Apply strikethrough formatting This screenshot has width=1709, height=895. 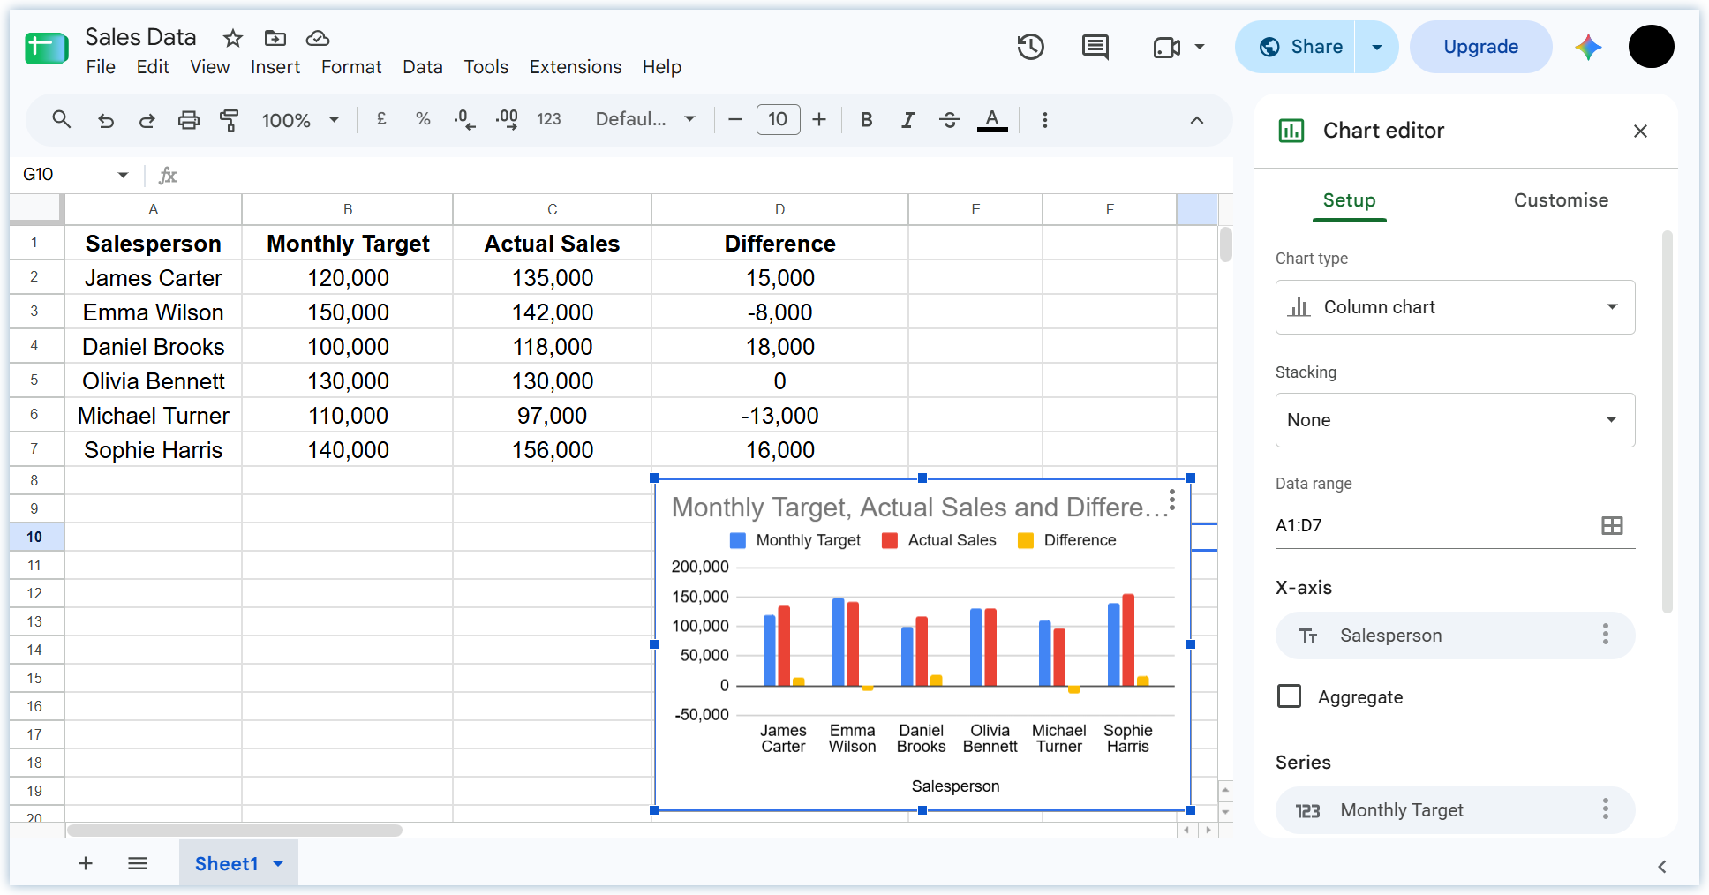950,119
